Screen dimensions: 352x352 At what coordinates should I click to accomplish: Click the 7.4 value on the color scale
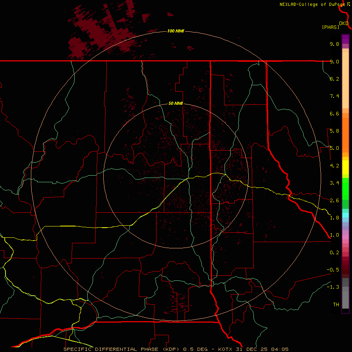tap(334, 96)
